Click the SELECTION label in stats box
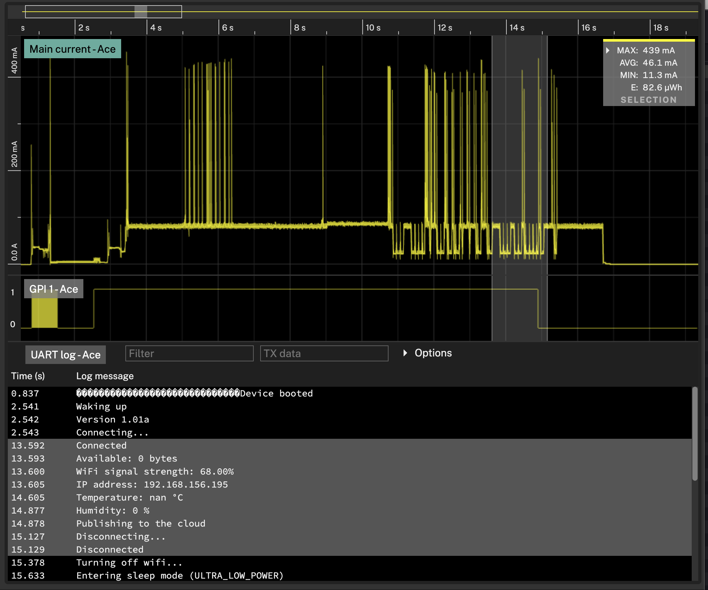Image resolution: width=708 pixels, height=590 pixels. [648, 100]
